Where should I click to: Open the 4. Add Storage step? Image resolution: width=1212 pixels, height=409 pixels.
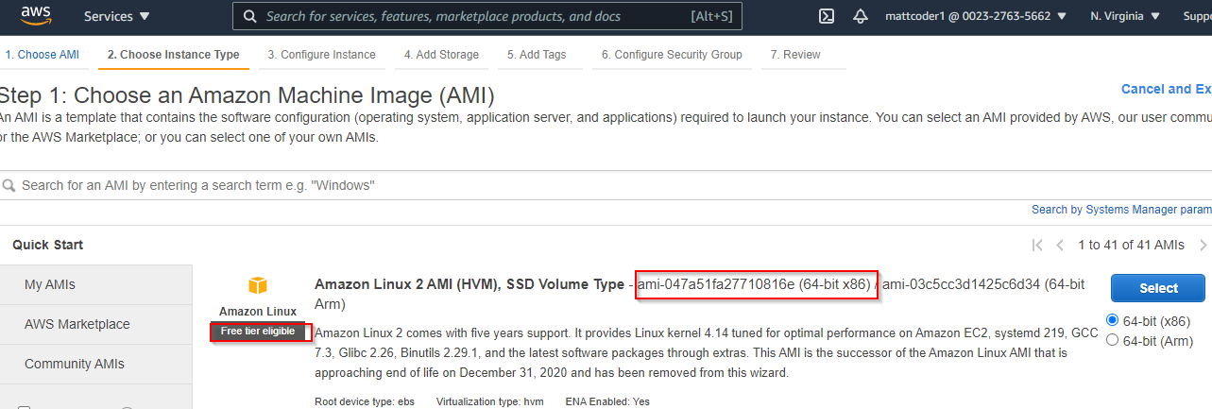click(x=441, y=55)
